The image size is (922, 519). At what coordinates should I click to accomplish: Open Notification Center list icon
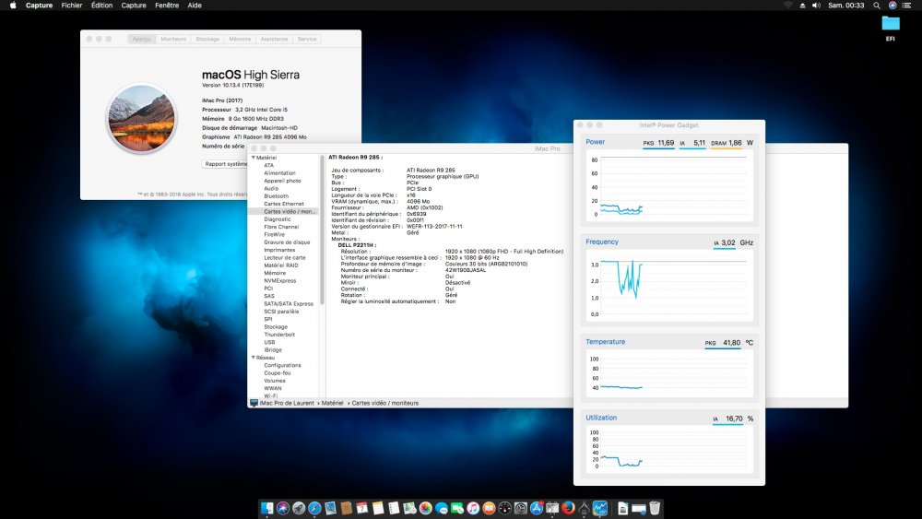point(906,6)
